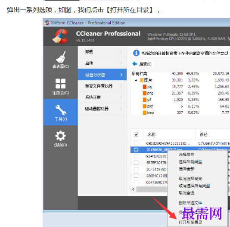The image size is (230, 227).
Task: Check the 286B4C121BE file checkbox
Action: 136,176
